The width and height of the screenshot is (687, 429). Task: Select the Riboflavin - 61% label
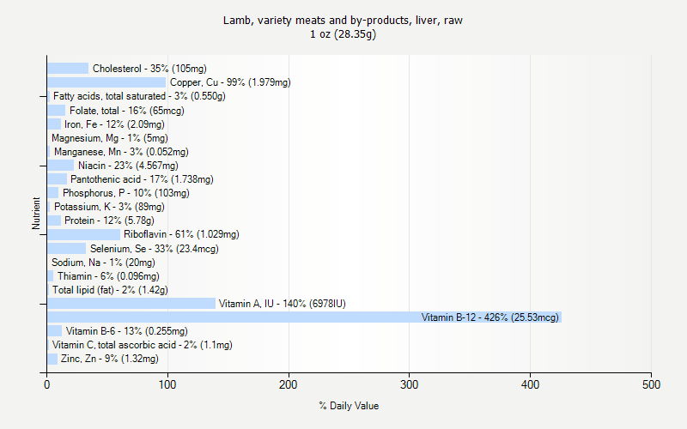181,234
